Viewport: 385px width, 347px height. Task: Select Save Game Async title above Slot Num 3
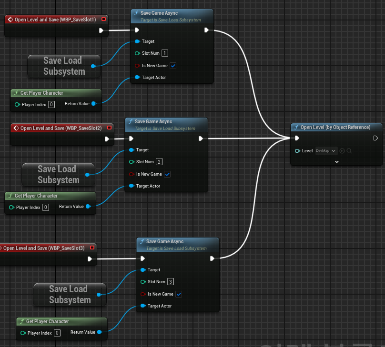pyautogui.click(x=165, y=241)
